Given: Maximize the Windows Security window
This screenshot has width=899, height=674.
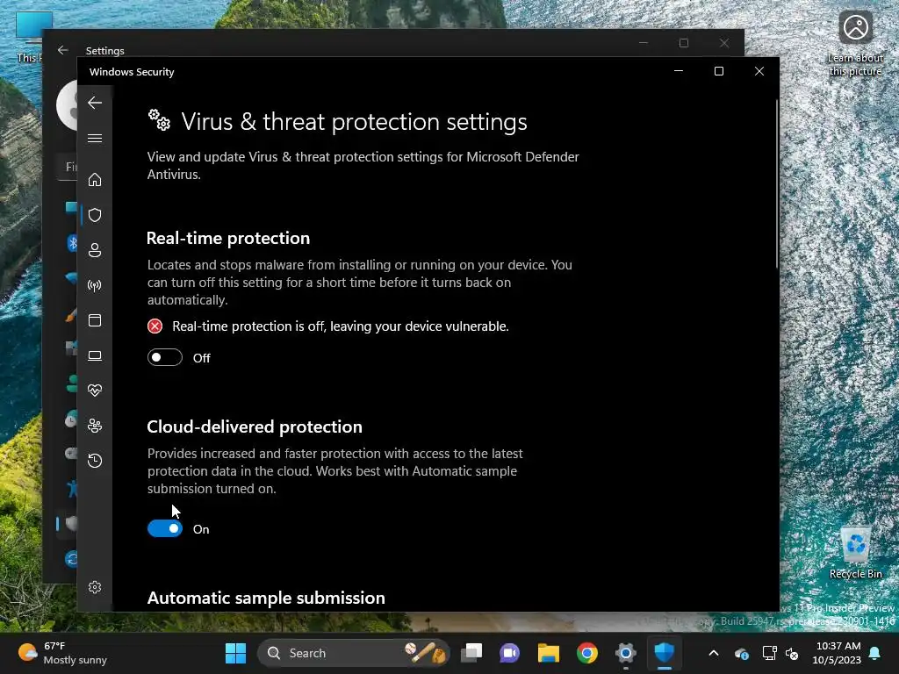Looking at the screenshot, I should [x=719, y=71].
